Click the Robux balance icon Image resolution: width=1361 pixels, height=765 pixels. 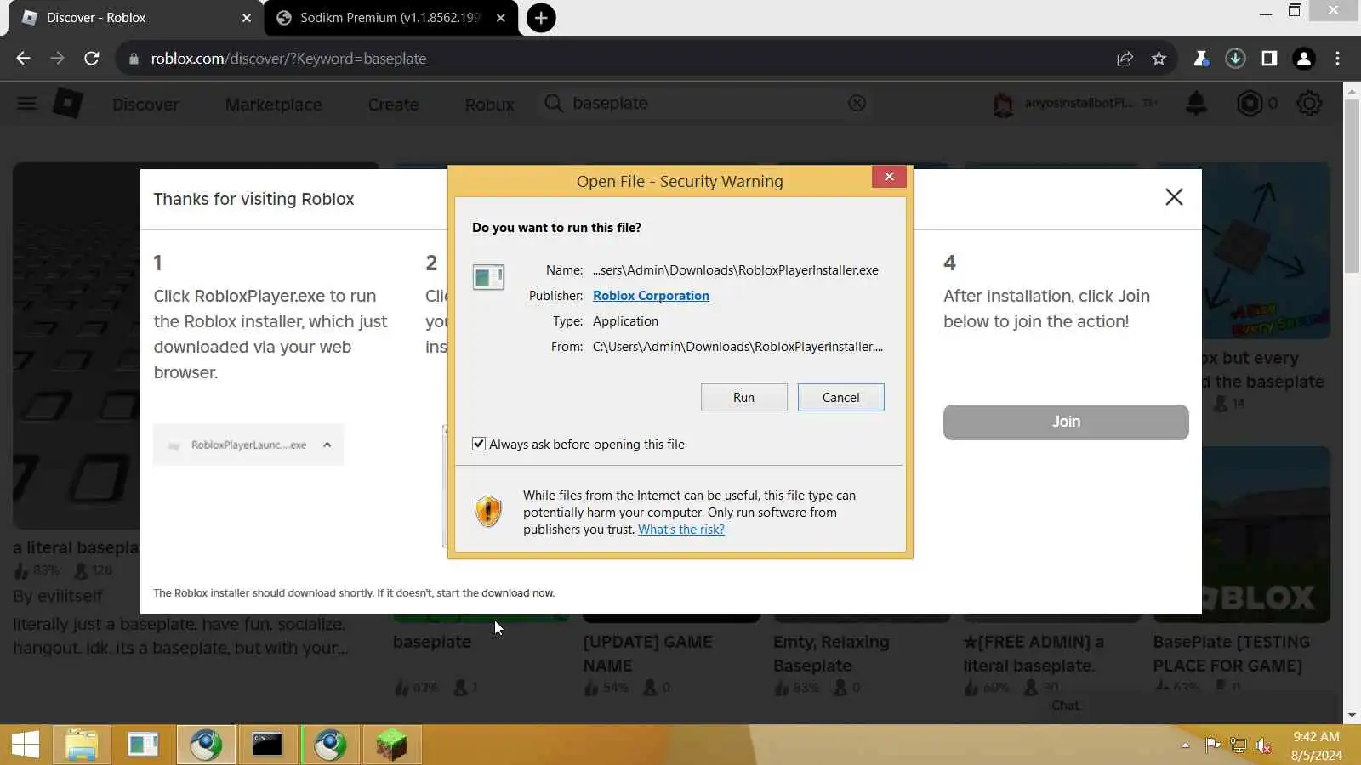pos(1249,104)
